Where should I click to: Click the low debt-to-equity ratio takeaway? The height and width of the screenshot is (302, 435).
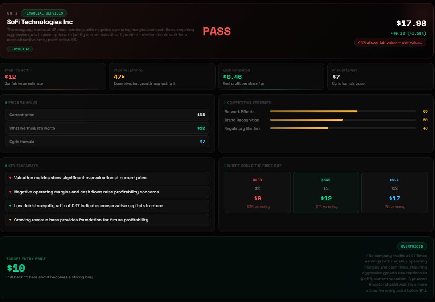coord(107,206)
